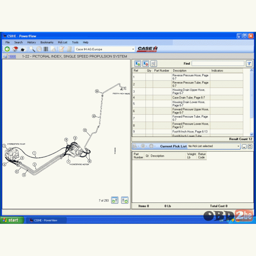The width and height of the screenshot is (256, 256).
Task: Select row Housing Drain Lower Hose
Action: [187, 104]
